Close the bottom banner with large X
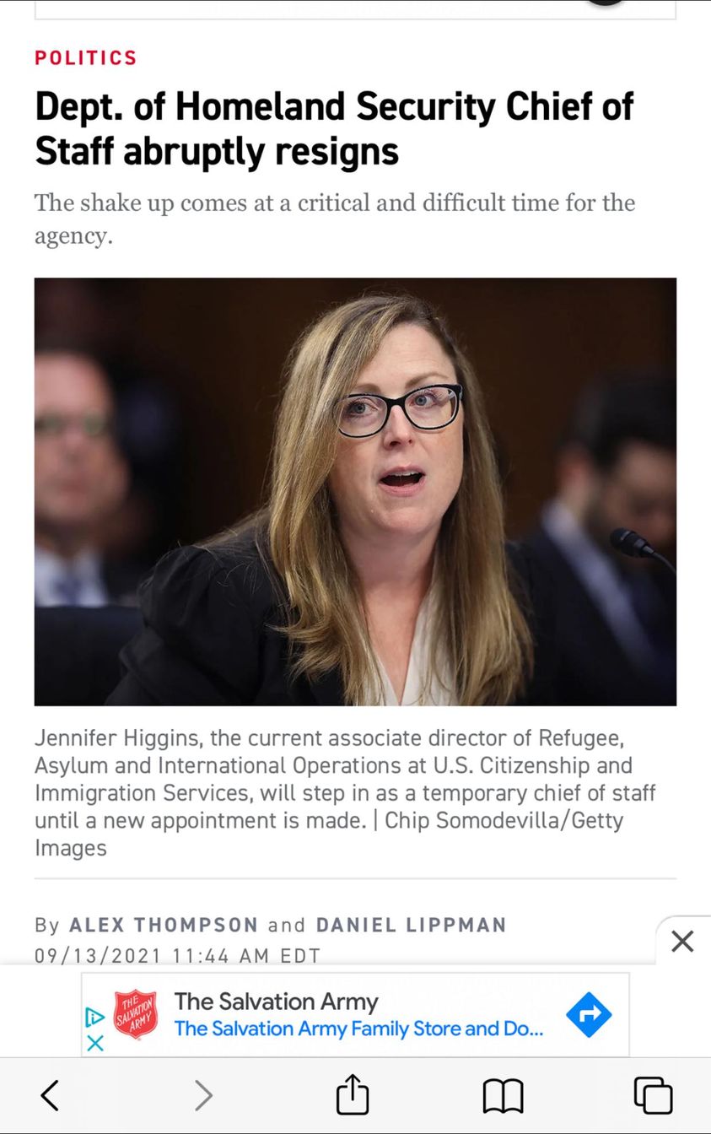 [682, 941]
